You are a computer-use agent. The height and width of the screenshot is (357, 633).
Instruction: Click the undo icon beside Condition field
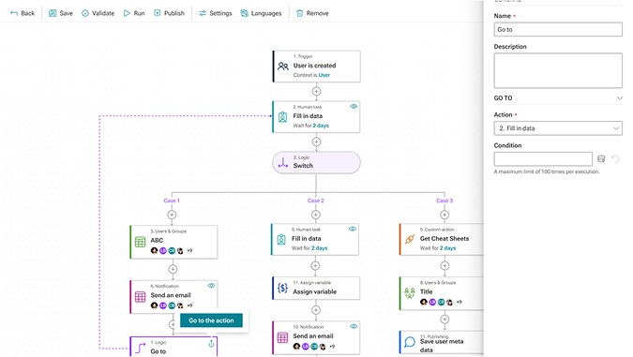click(615, 159)
